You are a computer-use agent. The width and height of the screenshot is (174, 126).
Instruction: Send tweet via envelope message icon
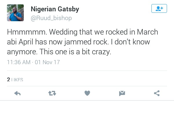[122, 93]
